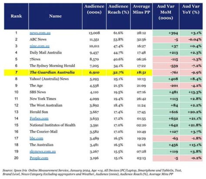Select the Ipsos Iris source footnote text
Image resolution: width=206 pixels, height=179 pixels.
point(92,172)
